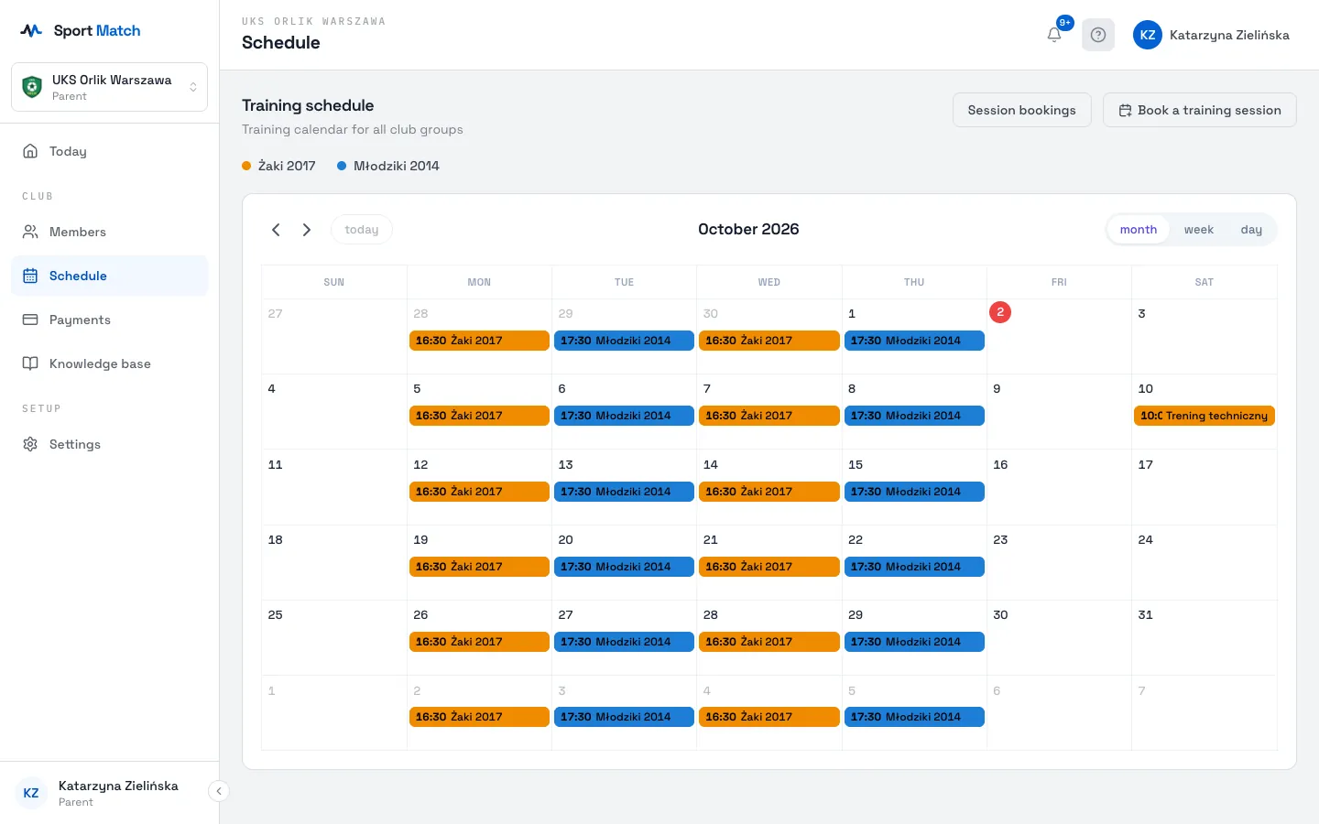Click the UKS Orlik Warszawa club shield icon
This screenshot has width=1319, height=824.
pos(32,87)
